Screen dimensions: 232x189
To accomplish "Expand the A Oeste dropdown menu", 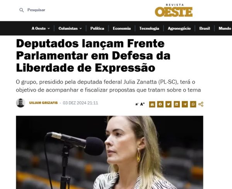I will pos(41,28).
